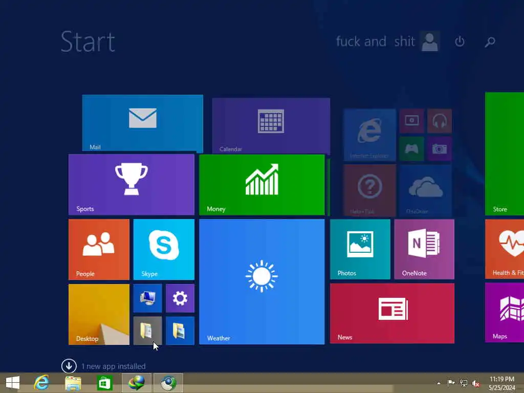Image resolution: width=524 pixels, height=393 pixels.
Task: Open the Desktop tile
Action: (99, 314)
